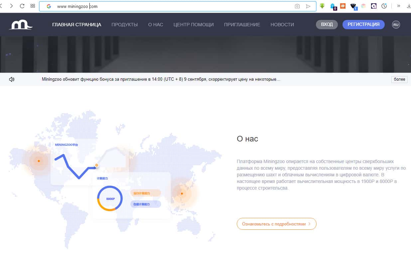Screen dimensions: 411x259
Task: Click the 计算能力 label on the chart card
Action: 102,178
